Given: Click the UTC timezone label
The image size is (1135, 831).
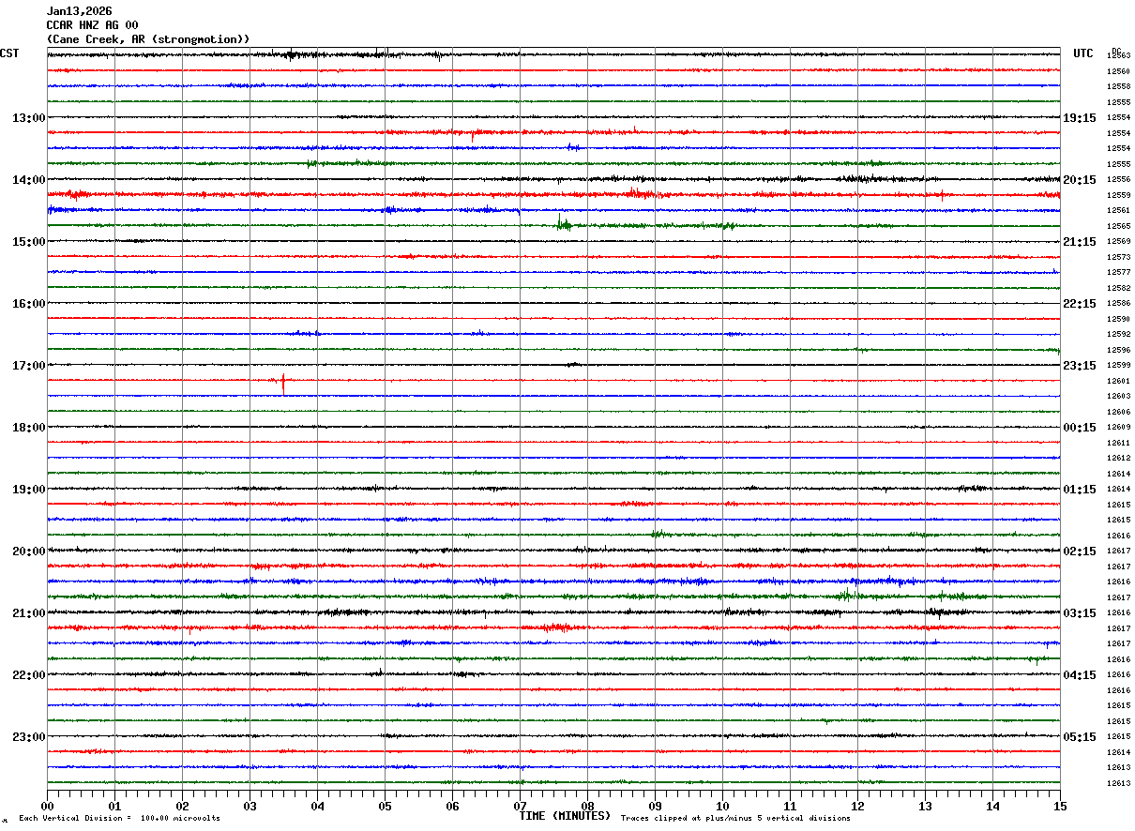Looking at the screenshot, I should pos(1083,53).
